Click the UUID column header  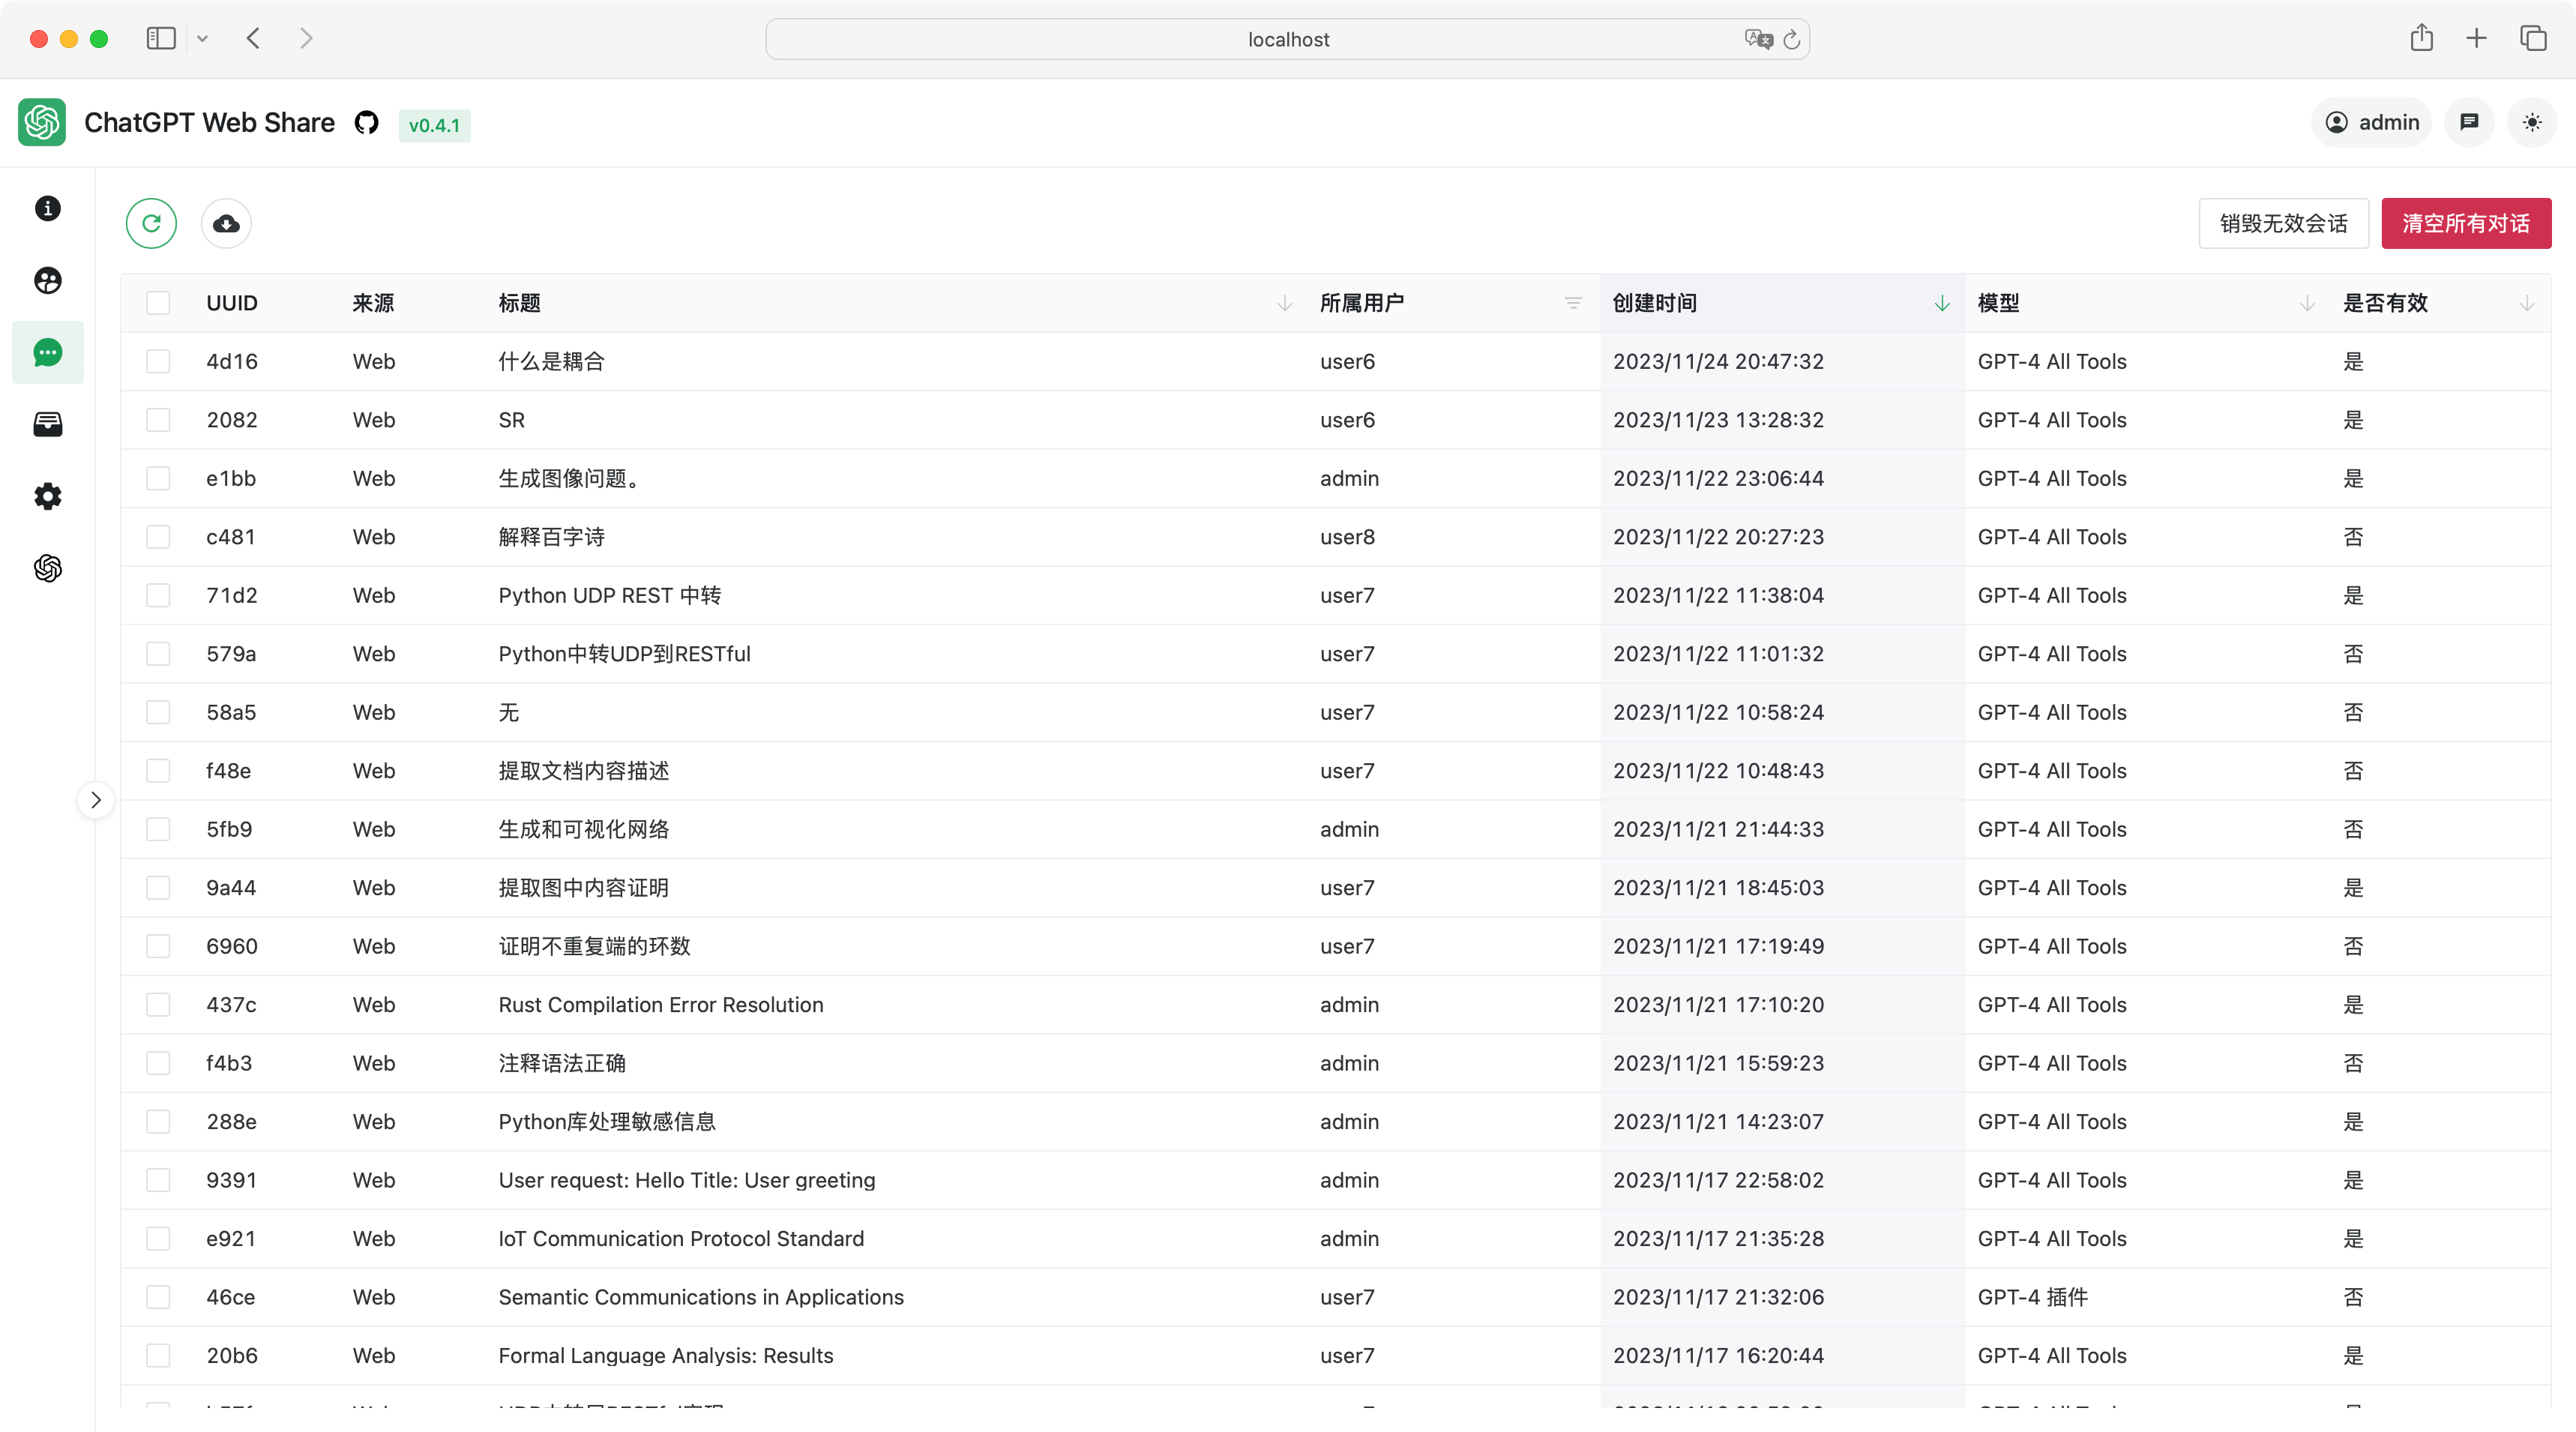232,303
